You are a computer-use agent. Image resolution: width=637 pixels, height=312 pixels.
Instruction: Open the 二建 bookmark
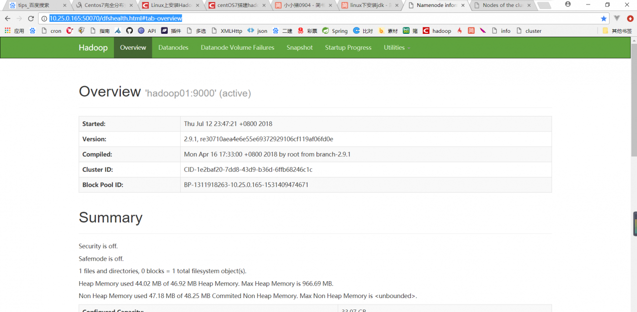pyautogui.click(x=283, y=31)
